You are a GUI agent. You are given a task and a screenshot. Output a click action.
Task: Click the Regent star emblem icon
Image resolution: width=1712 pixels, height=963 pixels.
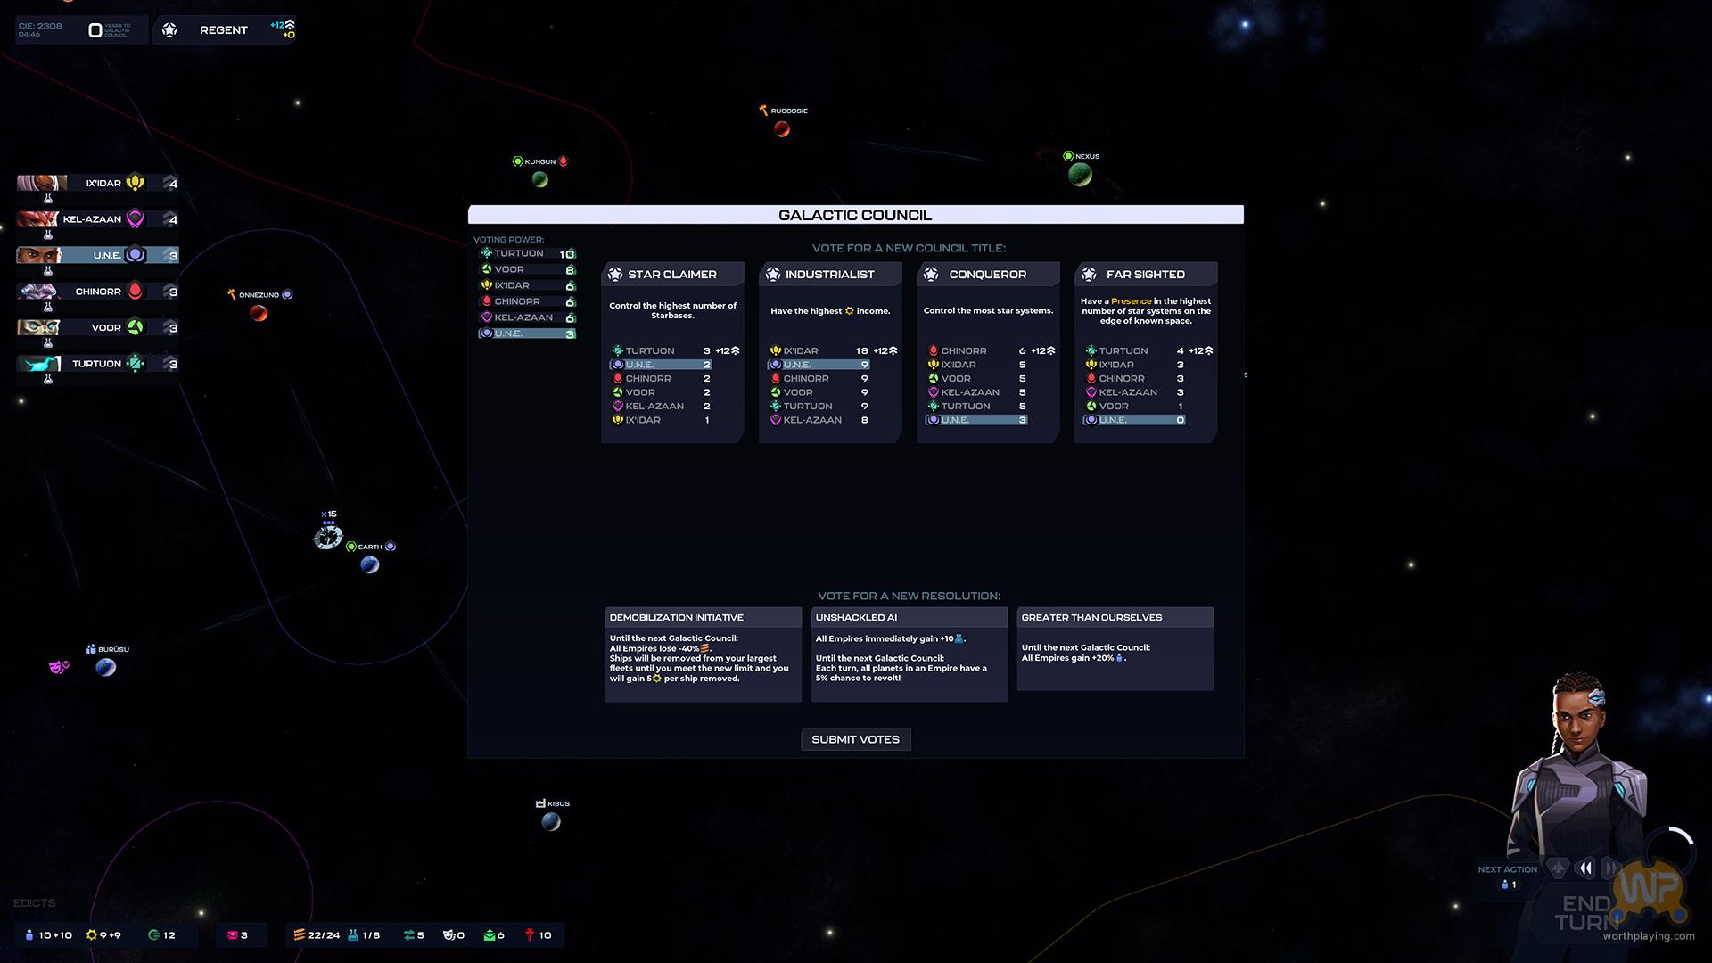pos(169,30)
